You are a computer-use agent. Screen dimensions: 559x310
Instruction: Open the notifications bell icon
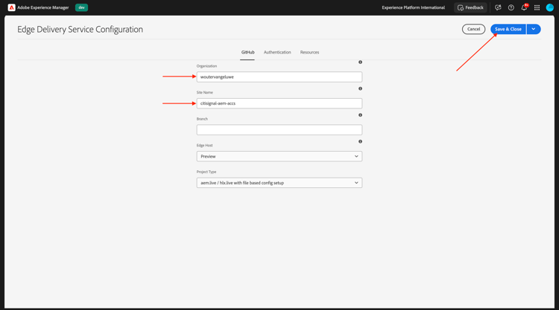[524, 7]
